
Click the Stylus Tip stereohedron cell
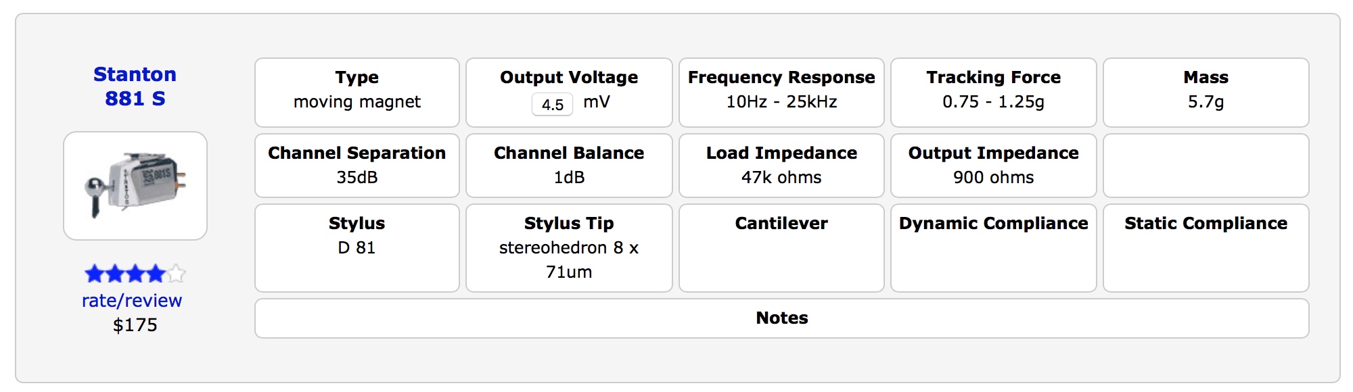(x=569, y=248)
